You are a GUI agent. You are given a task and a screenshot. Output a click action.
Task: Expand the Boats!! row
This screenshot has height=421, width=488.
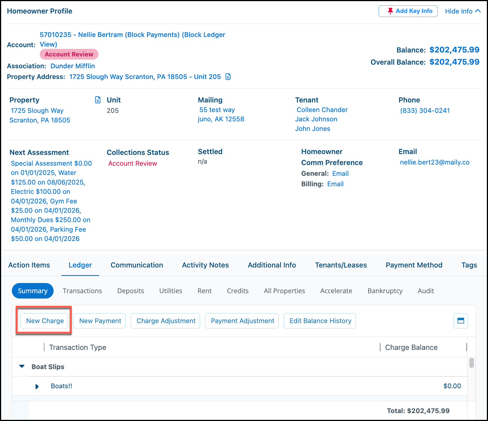click(37, 386)
